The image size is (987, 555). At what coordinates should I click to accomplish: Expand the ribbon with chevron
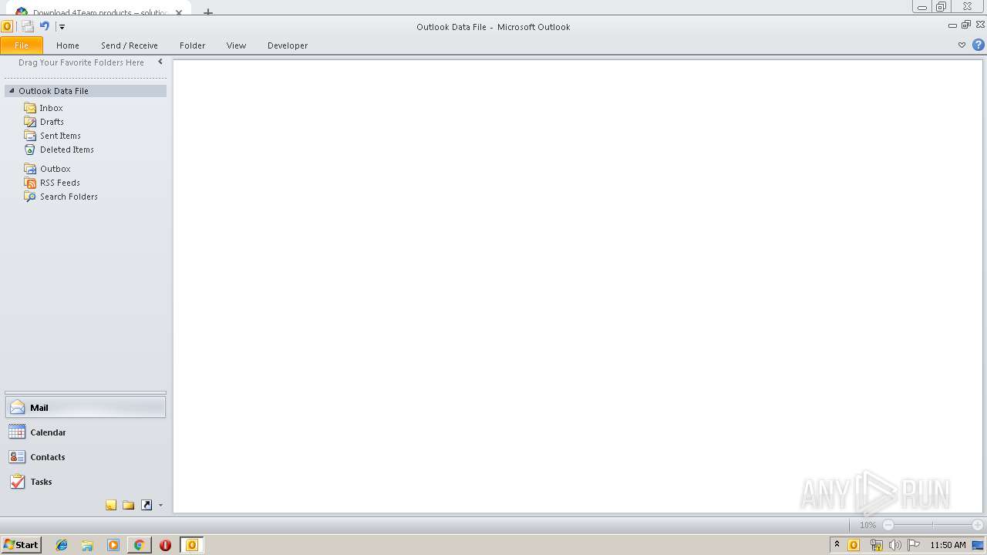coord(962,45)
